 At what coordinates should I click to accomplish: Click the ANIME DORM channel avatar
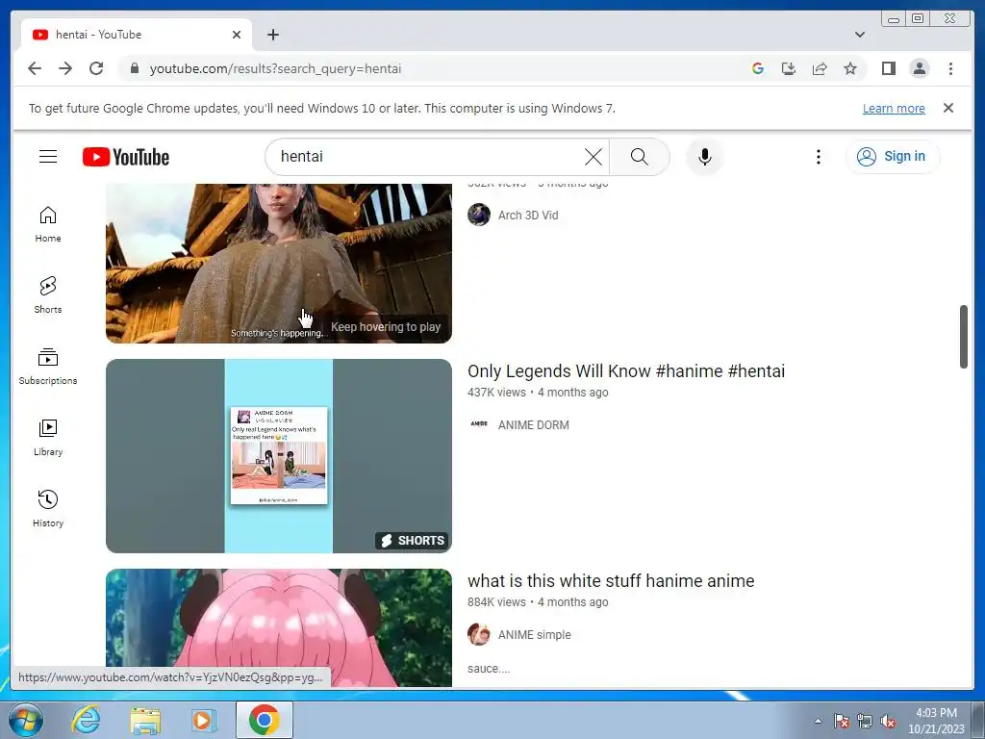pyautogui.click(x=479, y=424)
